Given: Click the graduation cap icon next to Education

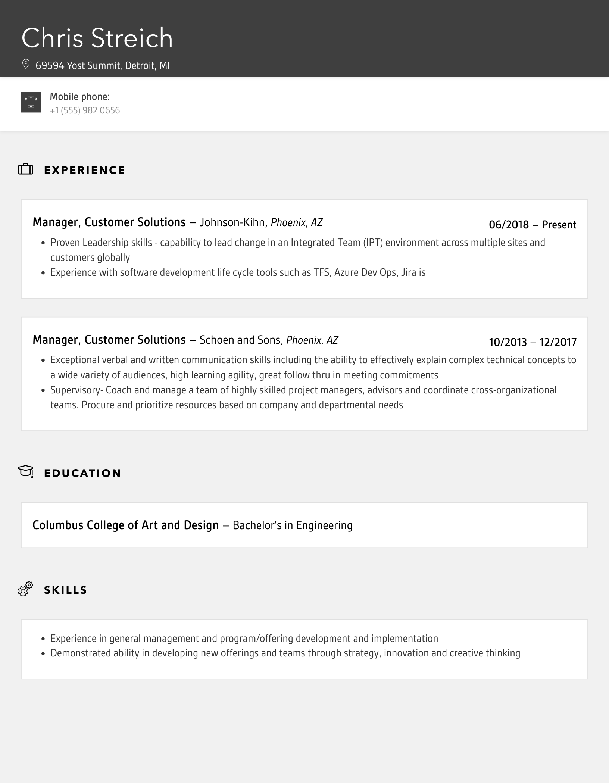Looking at the screenshot, I should coord(26,472).
